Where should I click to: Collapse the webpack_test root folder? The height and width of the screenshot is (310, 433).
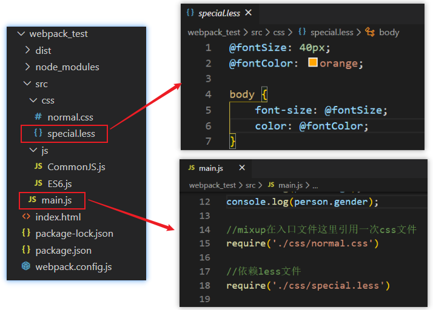coord(22,34)
